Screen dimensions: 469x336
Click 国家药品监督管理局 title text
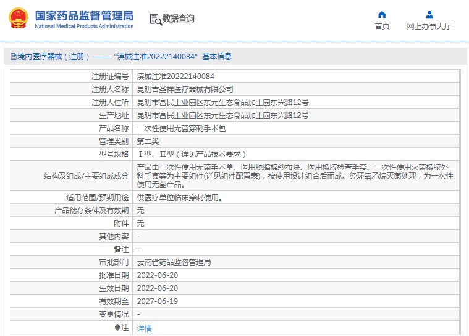coord(84,15)
